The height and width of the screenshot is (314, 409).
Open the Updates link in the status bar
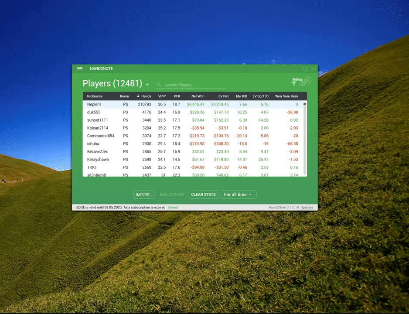pos(307,207)
